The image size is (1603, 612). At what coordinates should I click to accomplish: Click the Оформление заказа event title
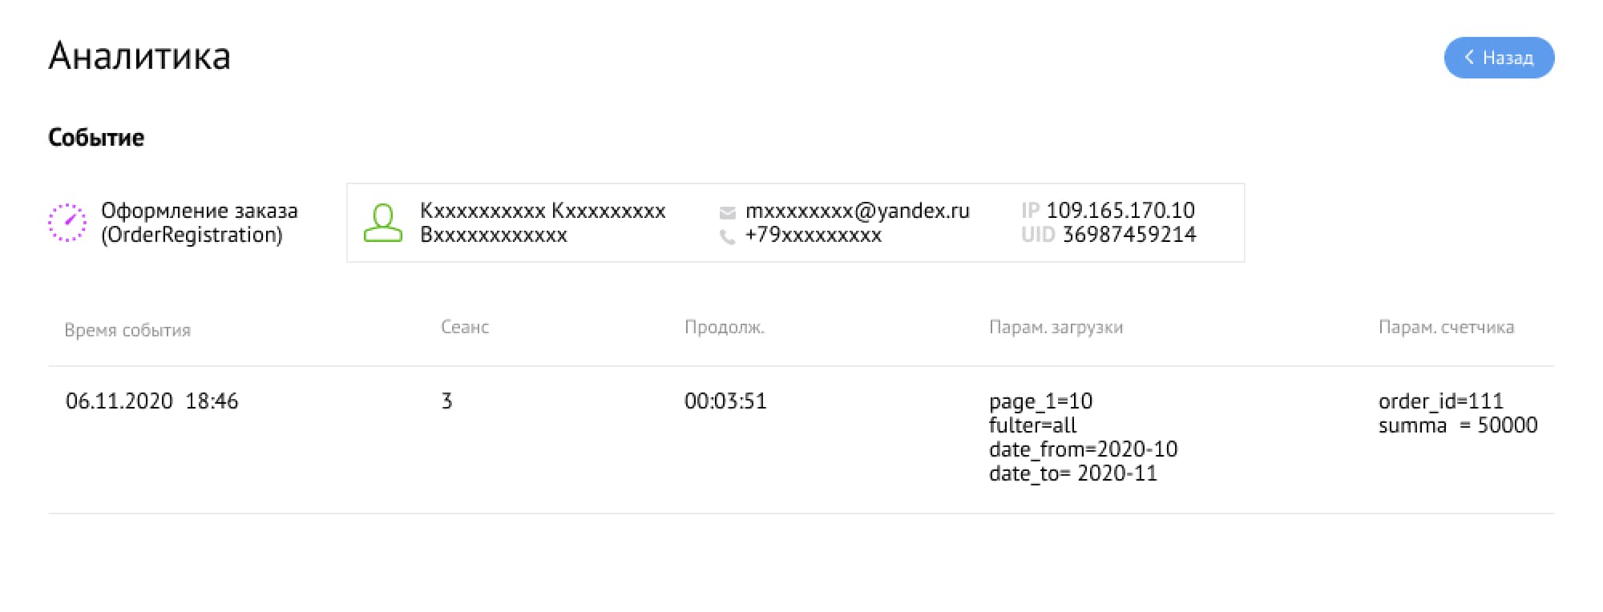(x=200, y=211)
